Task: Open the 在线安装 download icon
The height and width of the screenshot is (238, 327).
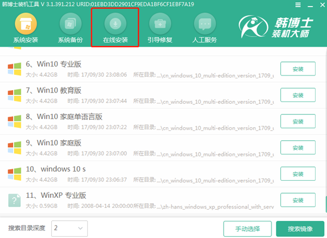Action: (x=115, y=24)
